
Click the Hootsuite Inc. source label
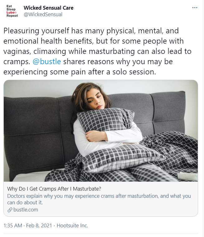point(72,226)
